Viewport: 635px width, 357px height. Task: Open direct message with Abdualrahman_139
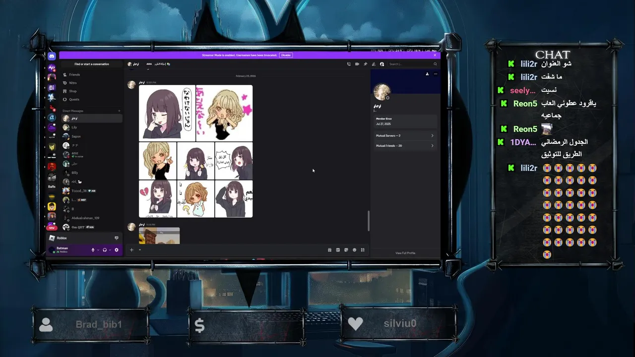tap(92, 218)
